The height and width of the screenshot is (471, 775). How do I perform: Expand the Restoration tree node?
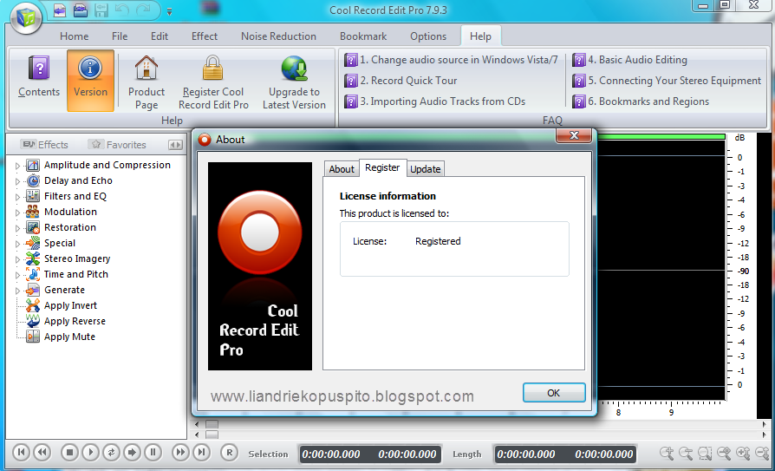18,228
